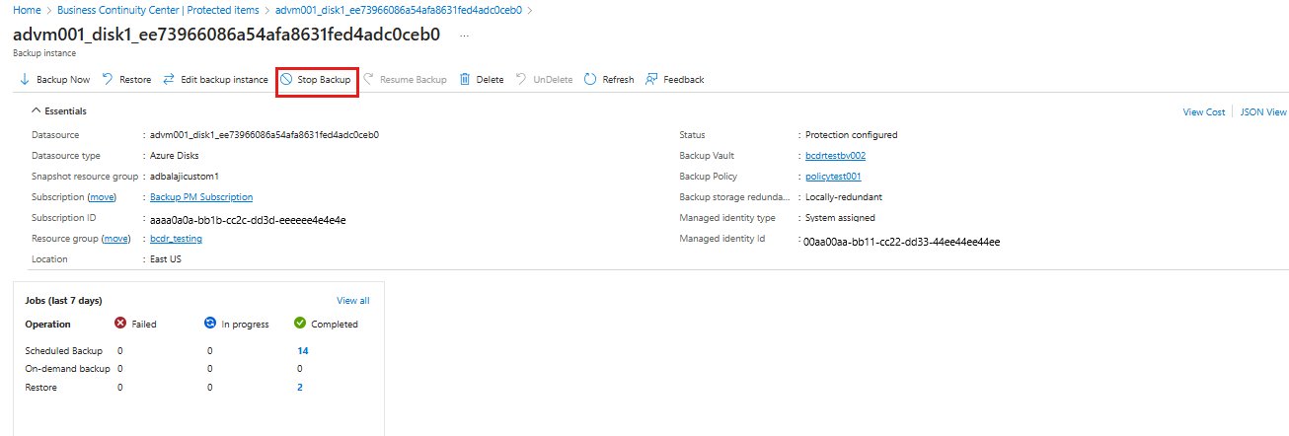This screenshot has height=436, width=1289.
Task: Click the green Completed status icon
Action: (300, 323)
